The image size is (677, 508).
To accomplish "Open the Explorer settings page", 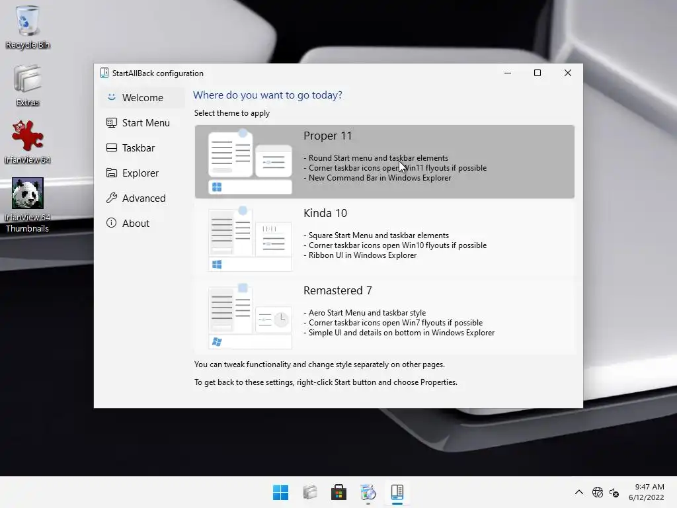I will pyautogui.click(x=142, y=173).
